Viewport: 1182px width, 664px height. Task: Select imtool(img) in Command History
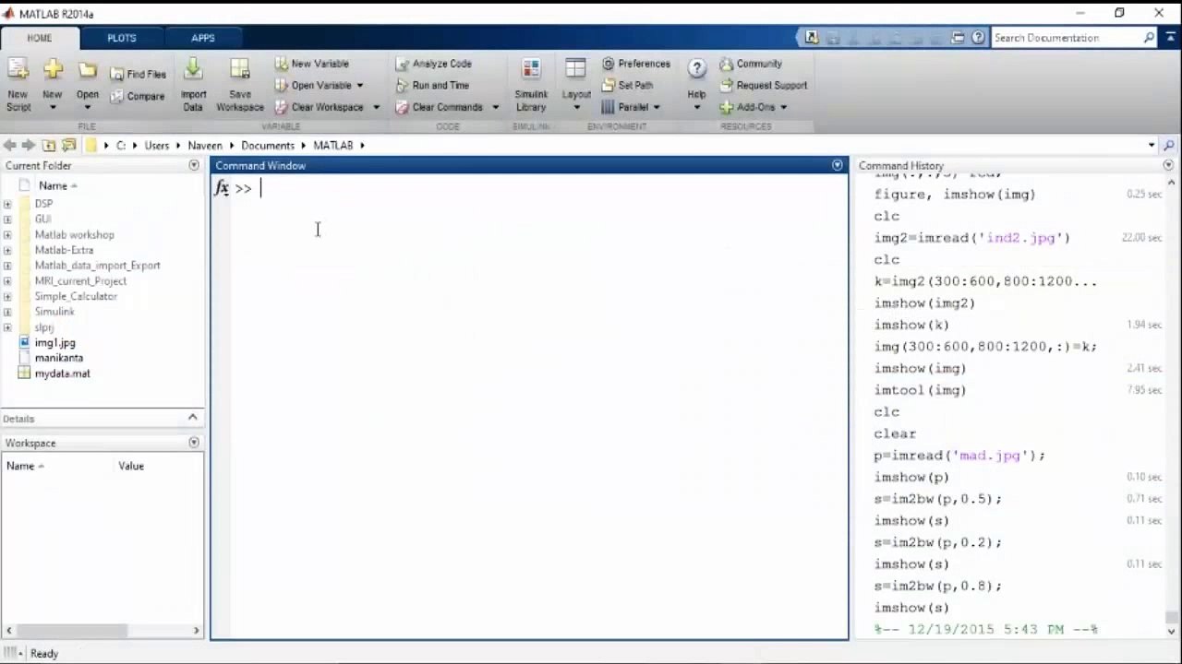pyautogui.click(x=920, y=390)
